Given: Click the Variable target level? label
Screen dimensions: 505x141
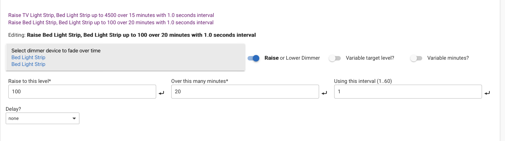Looking at the screenshot, I should tap(370, 58).
